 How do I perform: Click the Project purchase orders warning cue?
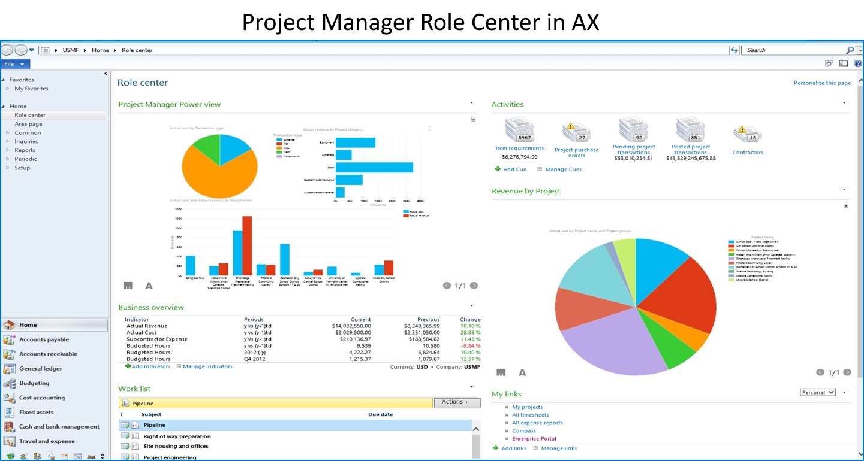pos(576,135)
